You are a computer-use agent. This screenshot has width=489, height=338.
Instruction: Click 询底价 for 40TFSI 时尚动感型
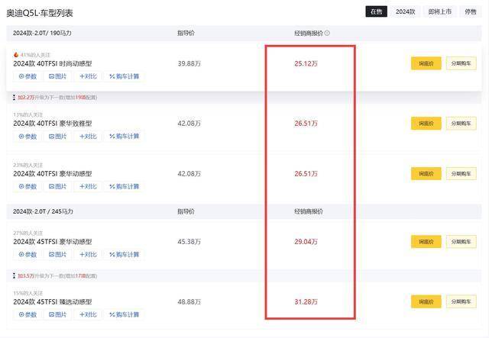pos(426,63)
